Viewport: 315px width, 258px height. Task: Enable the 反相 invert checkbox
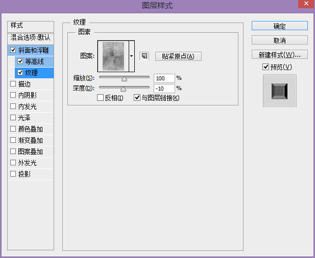point(101,98)
